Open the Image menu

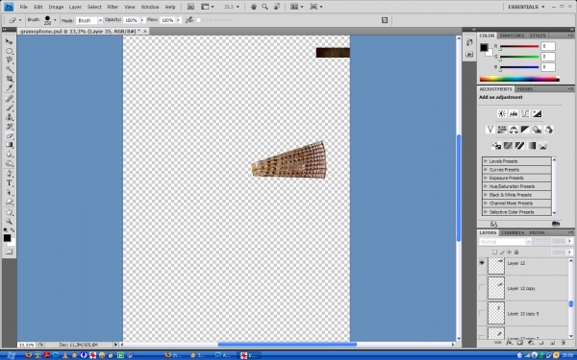56,7
